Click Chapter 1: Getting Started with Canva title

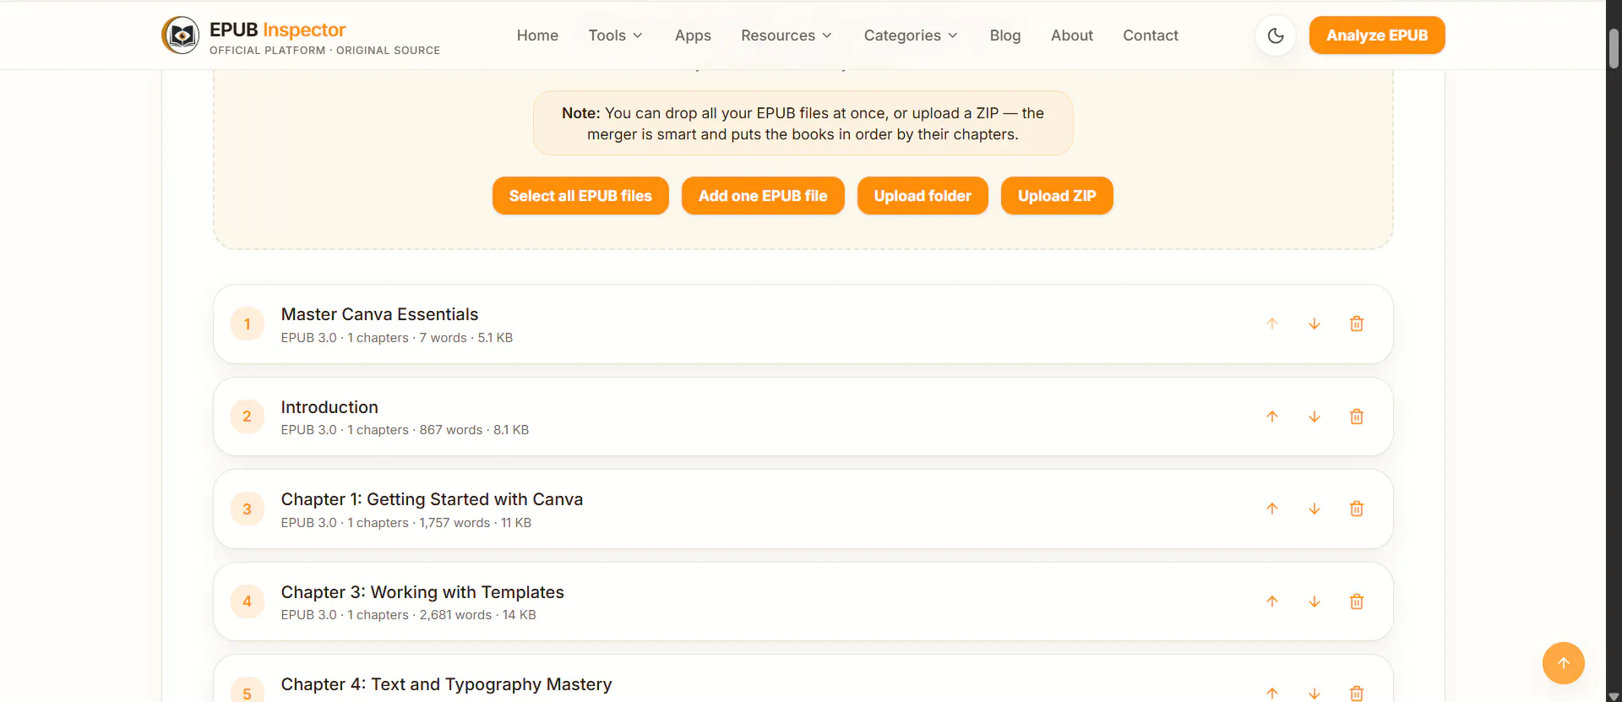432,499
